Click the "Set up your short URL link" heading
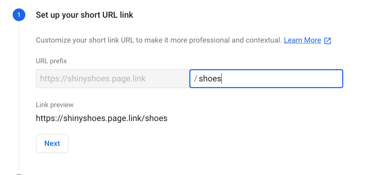 pyautogui.click(x=84, y=15)
